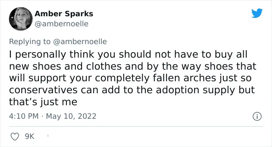The height and width of the screenshot is (147, 272).
Task: Click the words 'by the way' in tweet
Action: pos(174,67)
